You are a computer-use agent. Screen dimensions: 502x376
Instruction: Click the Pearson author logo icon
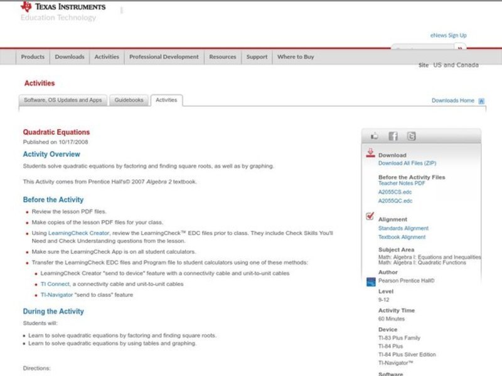tap(370, 281)
